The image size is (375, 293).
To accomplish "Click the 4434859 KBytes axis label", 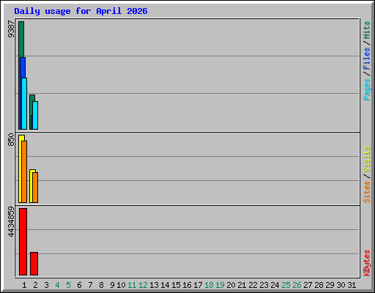I will (x=11, y=222).
